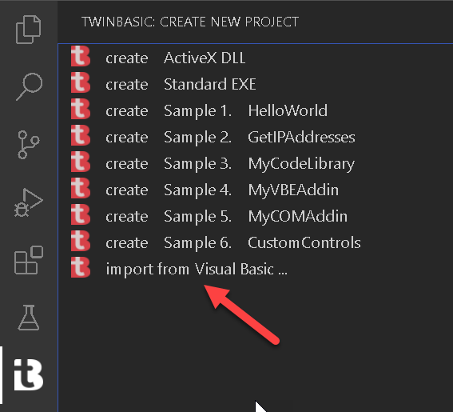Create a new ActiveX DLL project
Image resolution: width=453 pixels, height=412 pixels.
pos(256,58)
